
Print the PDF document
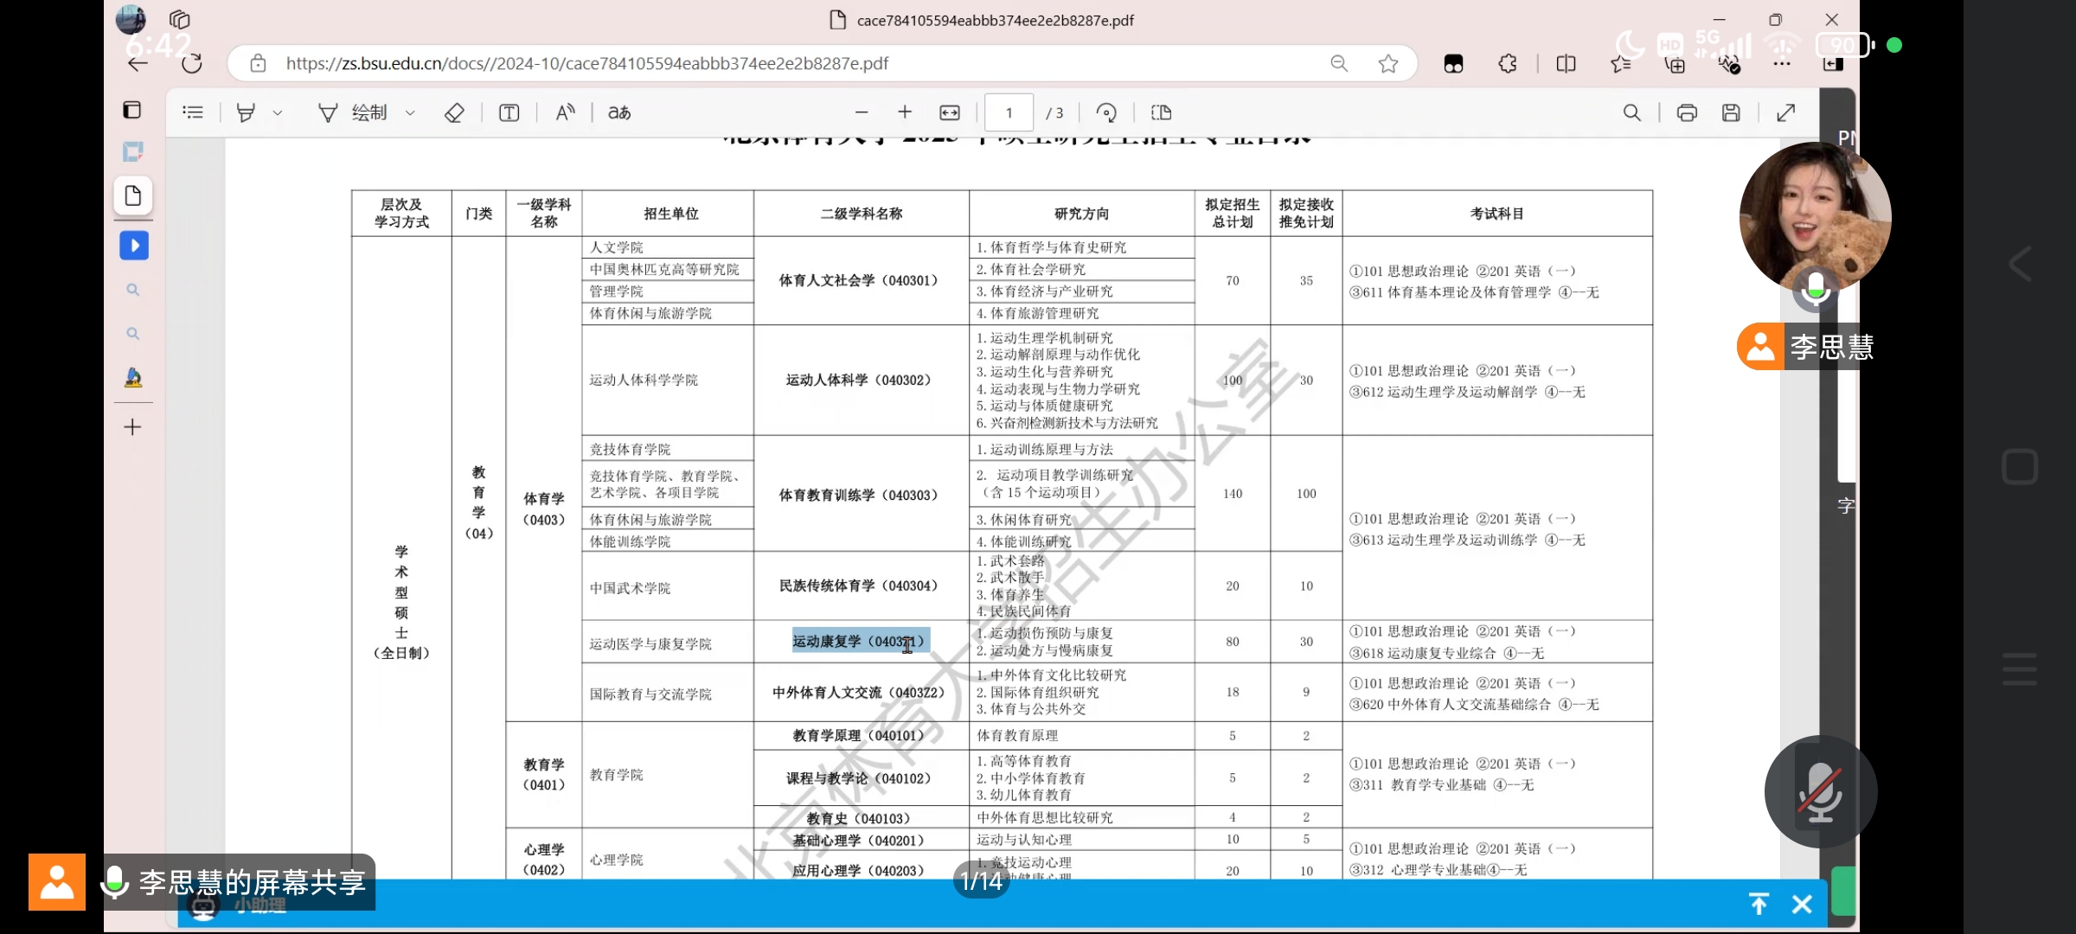(x=1687, y=112)
